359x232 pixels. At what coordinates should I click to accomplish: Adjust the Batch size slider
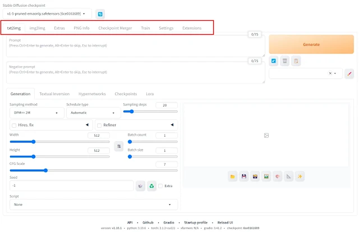[x=153, y=157]
